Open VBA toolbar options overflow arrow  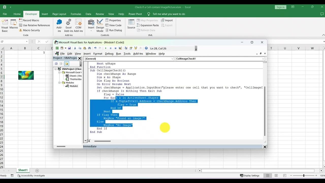coord(196,48)
